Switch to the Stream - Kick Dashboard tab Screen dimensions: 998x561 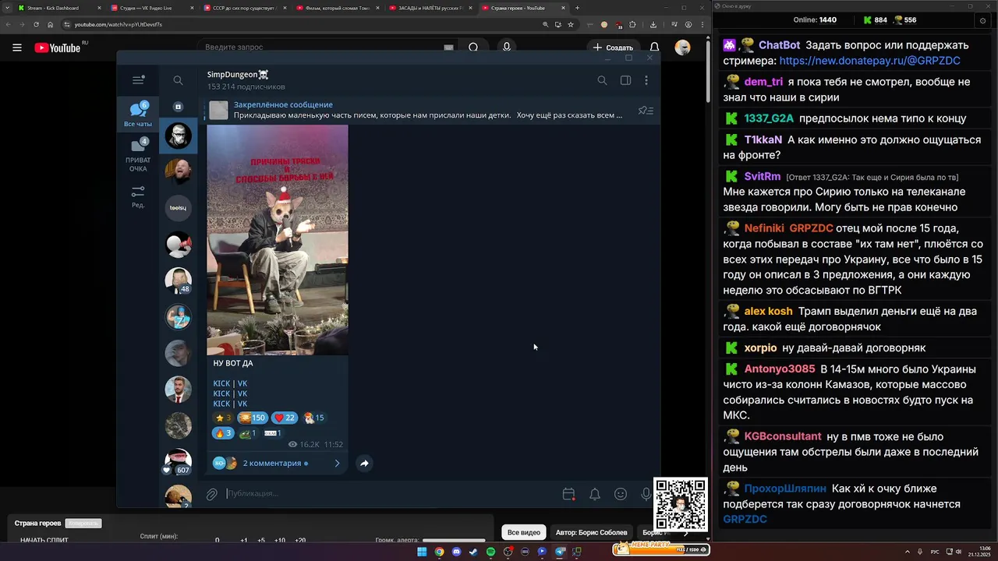(x=58, y=8)
